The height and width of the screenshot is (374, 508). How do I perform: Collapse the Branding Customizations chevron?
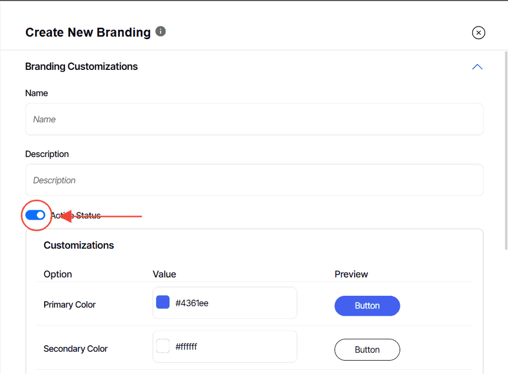[478, 67]
